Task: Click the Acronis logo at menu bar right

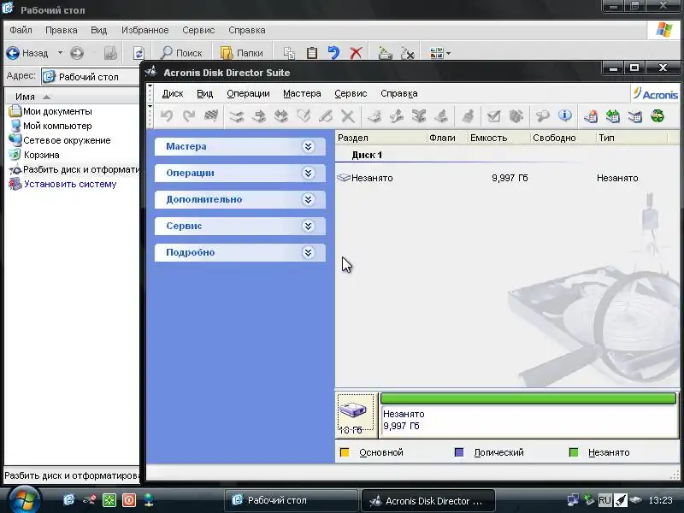Action: (x=655, y=94)
